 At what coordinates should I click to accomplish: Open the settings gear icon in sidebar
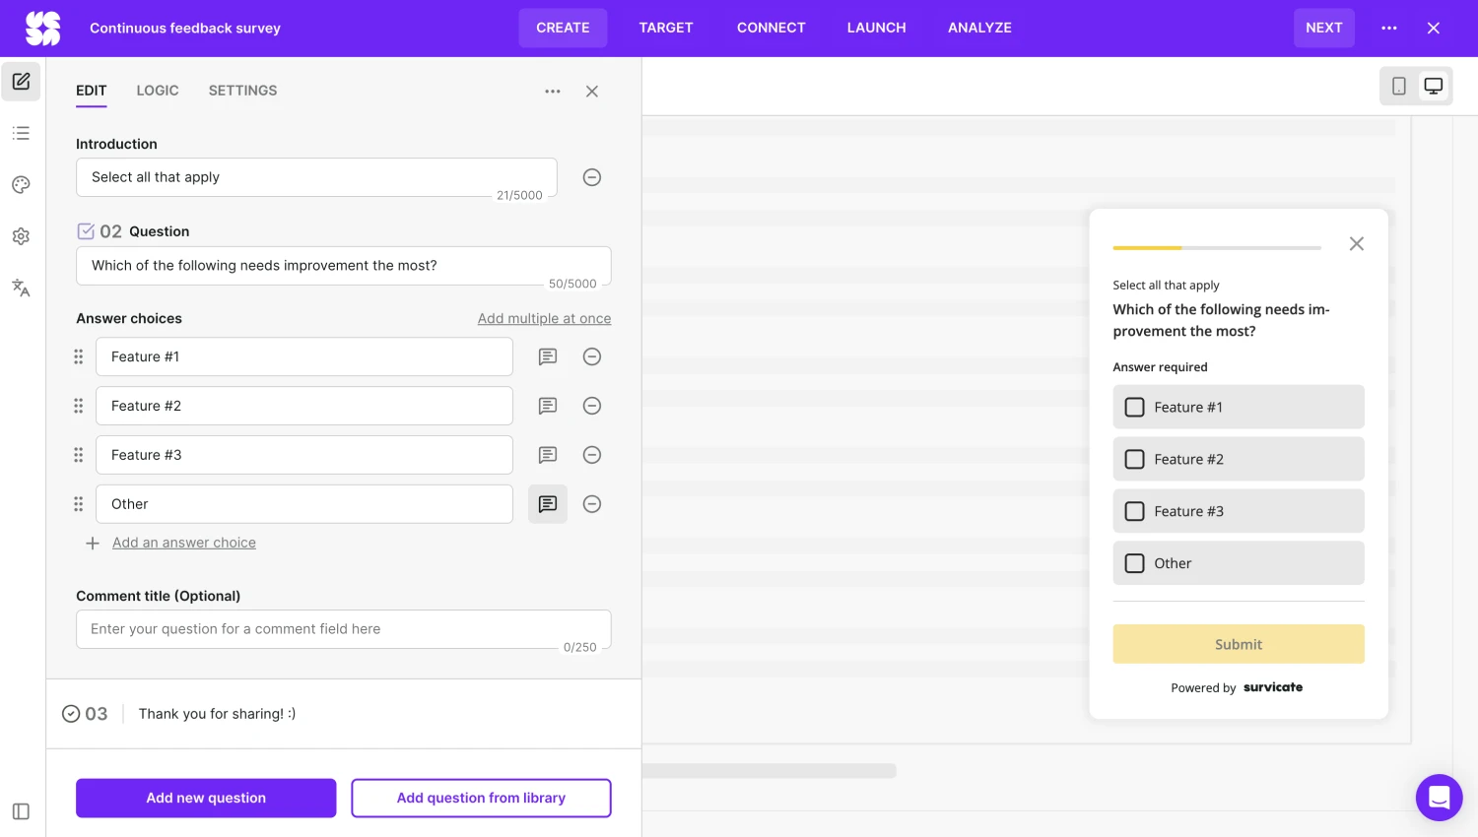pos(21,236)
